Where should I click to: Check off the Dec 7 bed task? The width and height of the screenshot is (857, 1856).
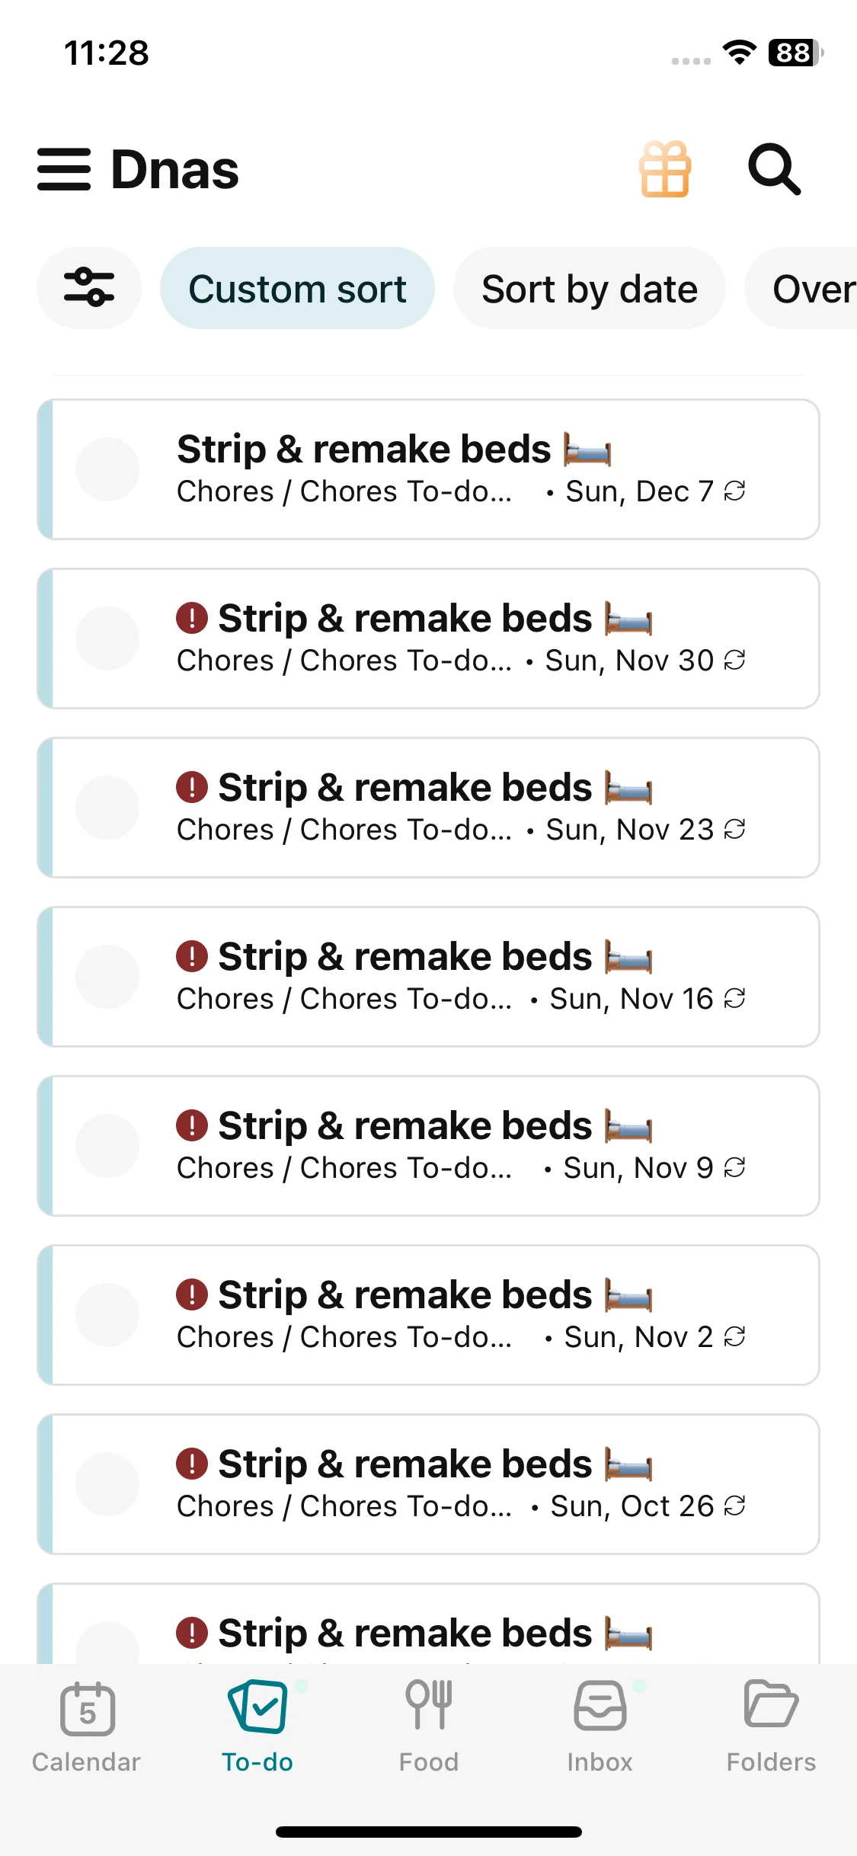coord(107,469)
